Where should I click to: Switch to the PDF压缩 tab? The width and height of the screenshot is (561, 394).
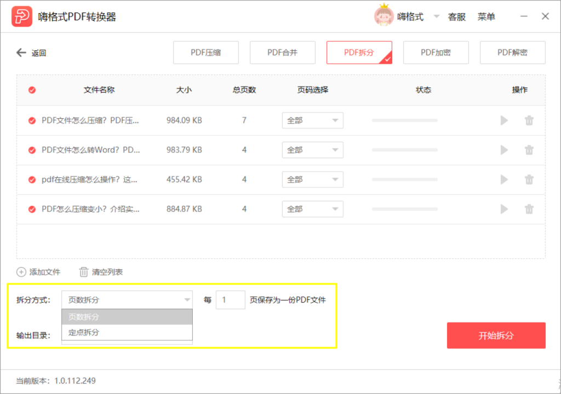(x=206, y=53)
